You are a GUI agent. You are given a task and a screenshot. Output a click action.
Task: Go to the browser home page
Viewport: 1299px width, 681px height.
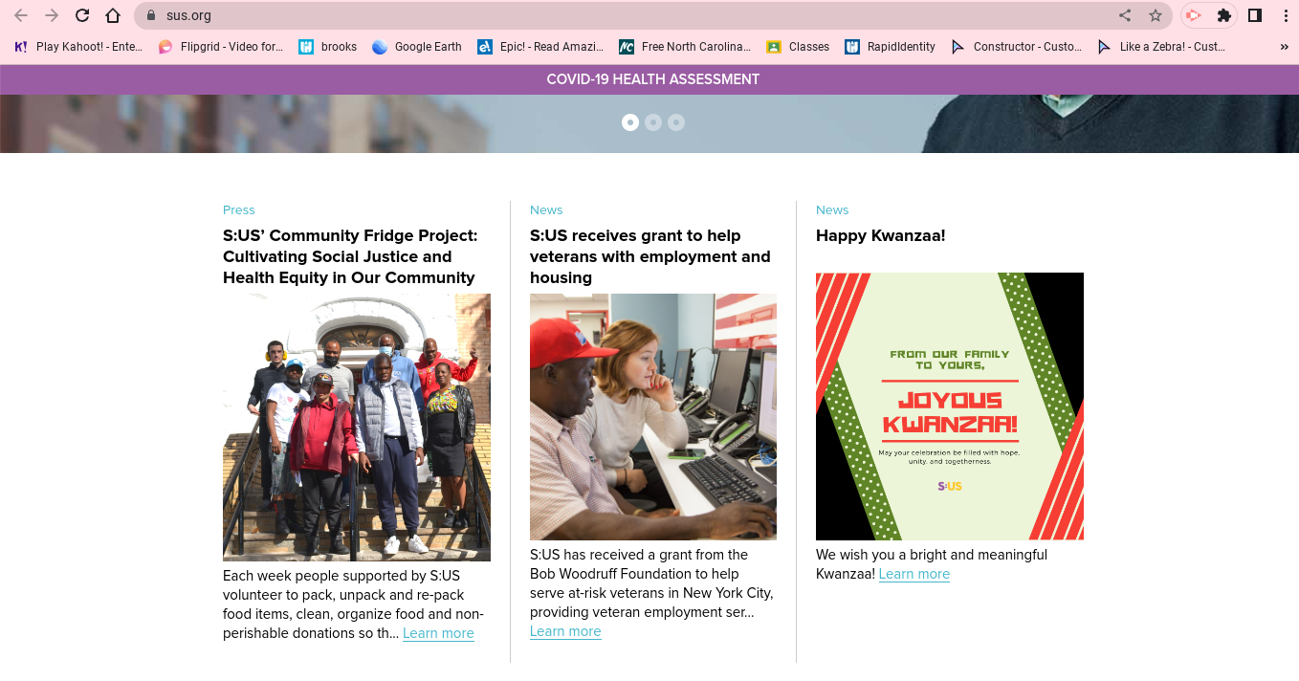(113, 15)
